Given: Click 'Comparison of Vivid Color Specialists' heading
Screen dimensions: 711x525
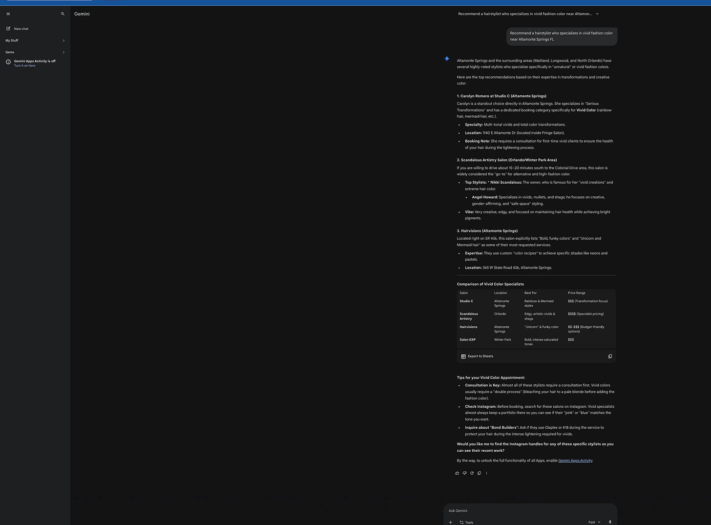Looking at the screenshot, I should (x=490, y=284).
